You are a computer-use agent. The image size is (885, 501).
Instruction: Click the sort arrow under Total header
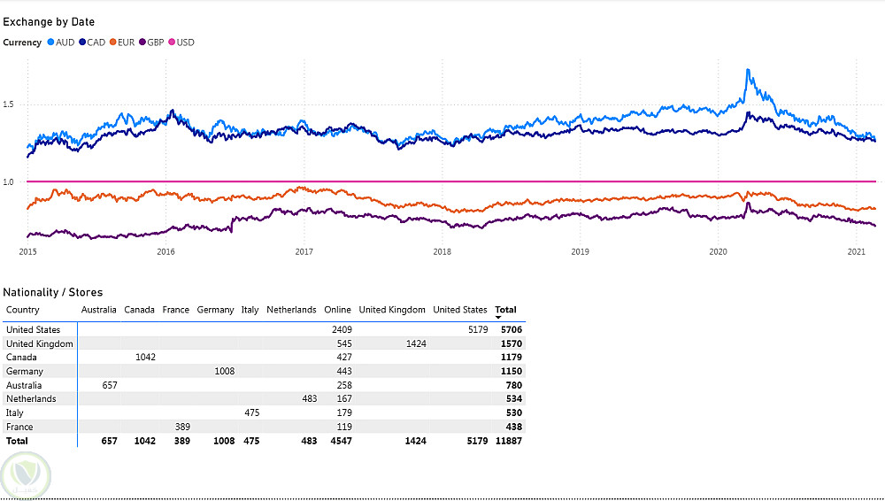point(498,317)
